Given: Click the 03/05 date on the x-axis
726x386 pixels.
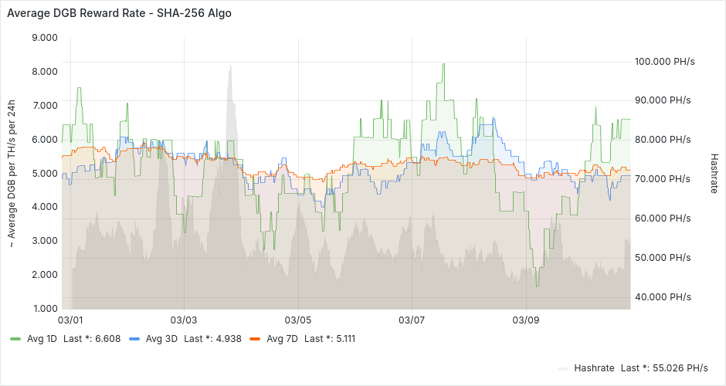Looking at the screenshot, I should coord(298,320).
